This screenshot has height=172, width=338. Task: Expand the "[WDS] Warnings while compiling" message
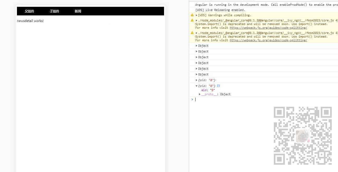coord(197,15)
